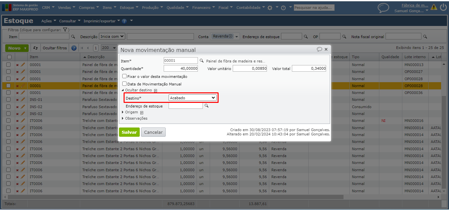The width and height of the screenshot is (449, 210).
Task: Click Ocultar filtros button
Action: click(x=55, y=48)
